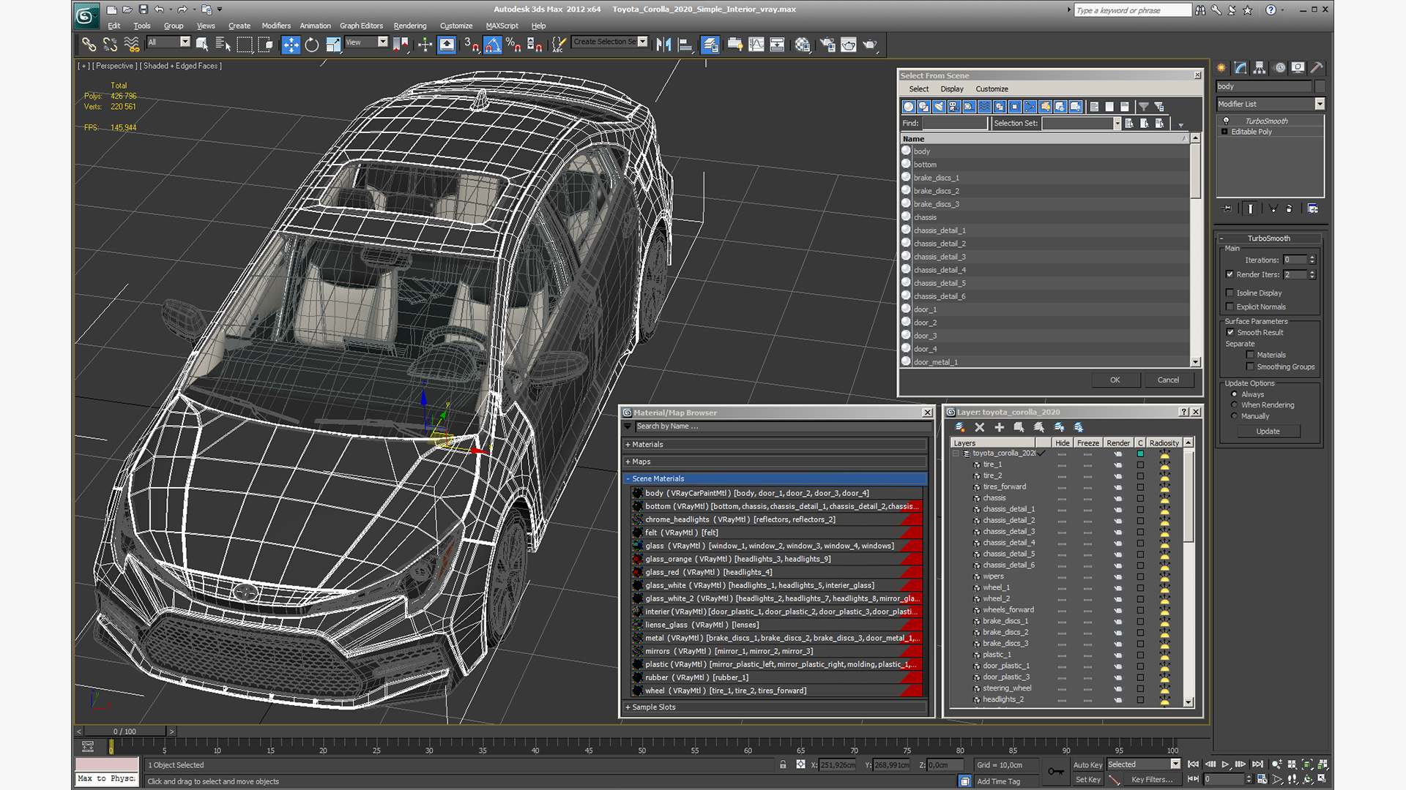
Task: Click the Auto Key button
Action: [x=1087, y=765]
